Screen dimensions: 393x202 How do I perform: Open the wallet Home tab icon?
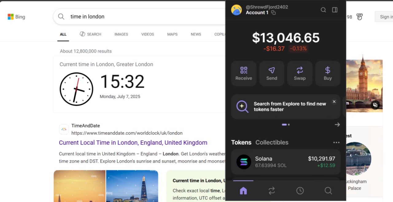(243, 191)
